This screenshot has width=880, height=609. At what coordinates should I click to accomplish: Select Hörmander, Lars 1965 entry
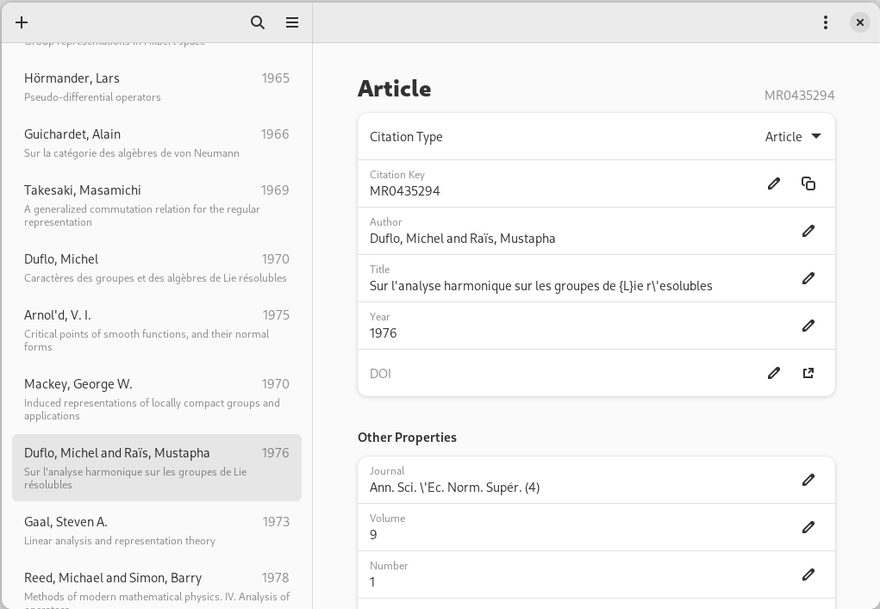click(x=157, y=87)
